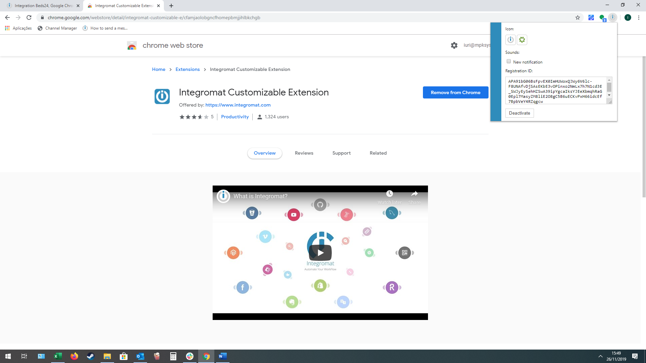Enable the New notification sound checkbox
The image size is (646, 363).
pos(509,62)
